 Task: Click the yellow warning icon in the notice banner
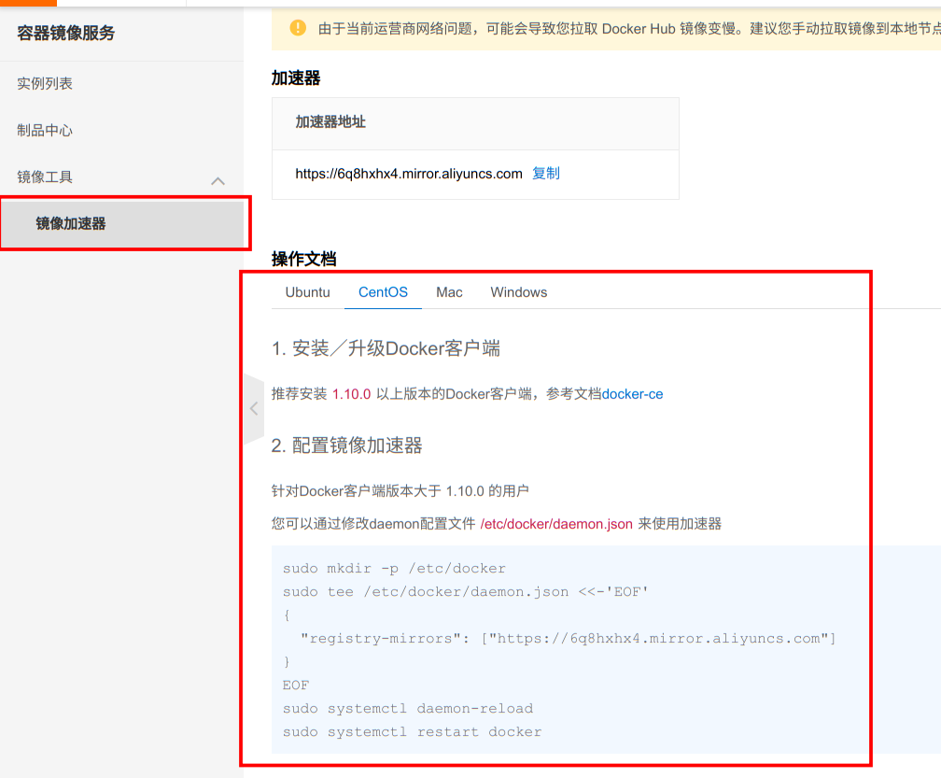(298, 28)
